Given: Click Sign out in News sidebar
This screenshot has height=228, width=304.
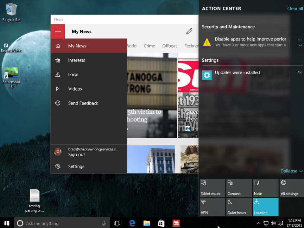Looking at the screenshot, I should pos(77,155).
